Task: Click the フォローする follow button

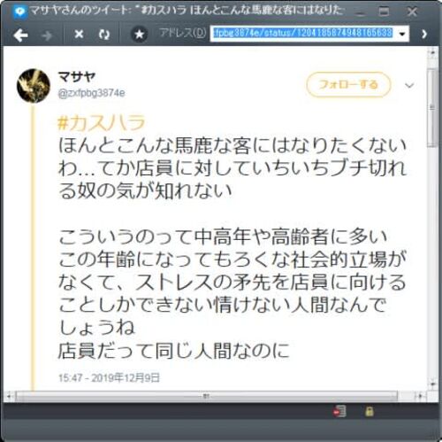Action: click(348, 85)
